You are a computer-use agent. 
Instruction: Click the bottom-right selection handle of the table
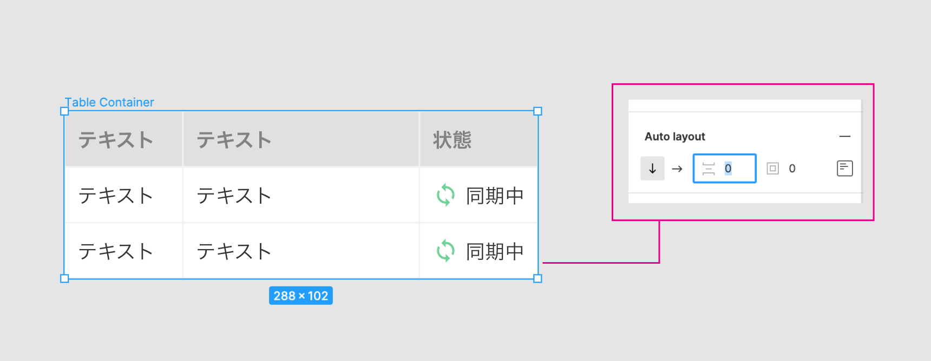(x=537, y=278)
